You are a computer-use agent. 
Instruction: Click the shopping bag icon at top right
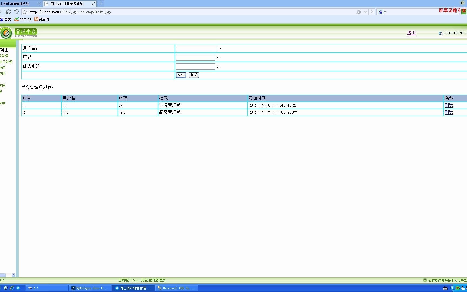click(462, 2)
